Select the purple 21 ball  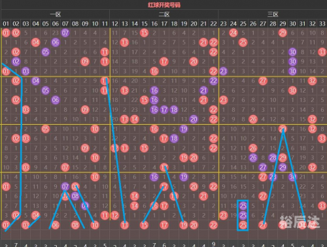pos(203,90)
